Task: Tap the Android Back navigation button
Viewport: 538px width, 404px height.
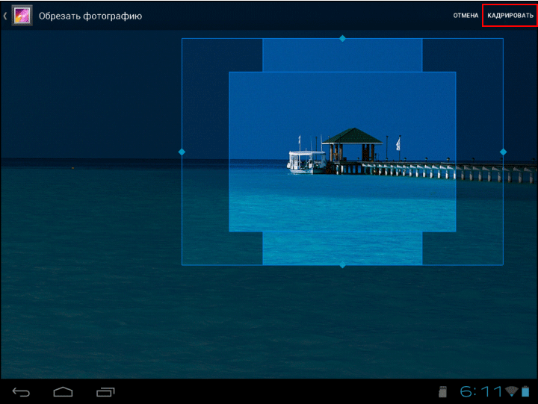Action: pyautogui.click(x=22, y=391)
